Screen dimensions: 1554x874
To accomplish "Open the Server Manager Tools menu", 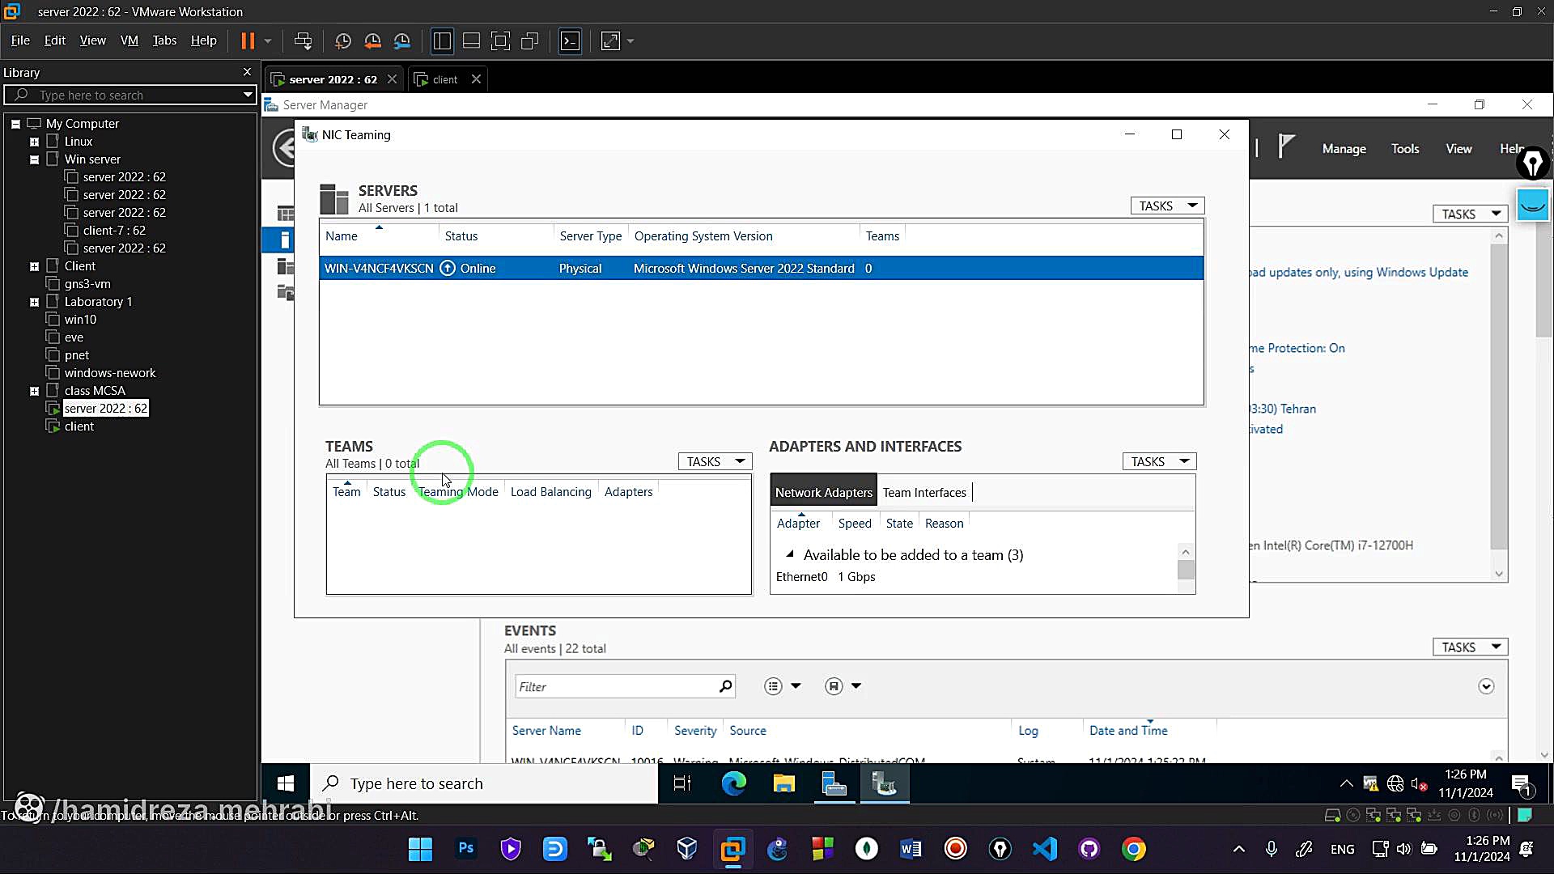I will click(1404, 149).
